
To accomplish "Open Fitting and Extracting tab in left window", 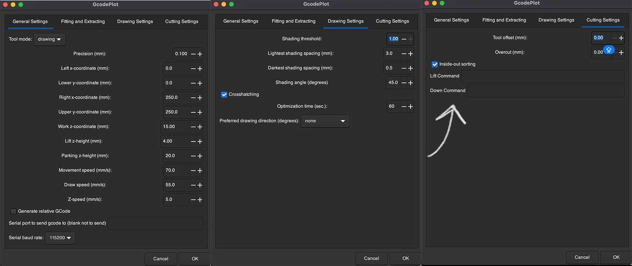I will click(x=83, y=21).
